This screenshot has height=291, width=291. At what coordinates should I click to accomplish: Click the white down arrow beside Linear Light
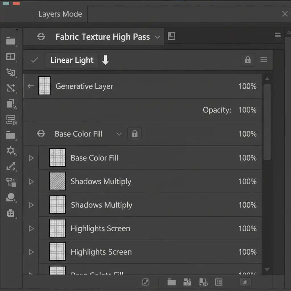[x=105, y=60]
